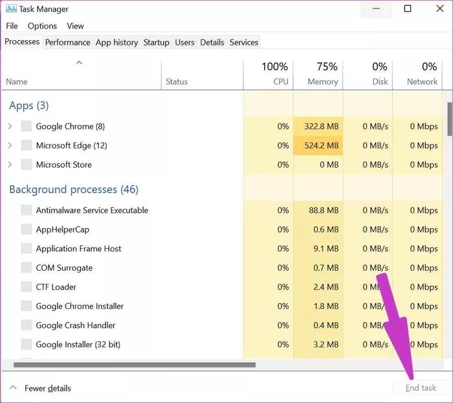Image resolution: width=453 pixels, height=403 pixels.
Task: Expand the Microsoft Edge (12) process group
Action: tap(10, 146)
